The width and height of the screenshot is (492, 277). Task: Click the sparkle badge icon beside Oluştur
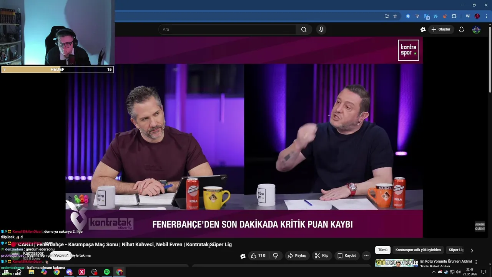423,30
